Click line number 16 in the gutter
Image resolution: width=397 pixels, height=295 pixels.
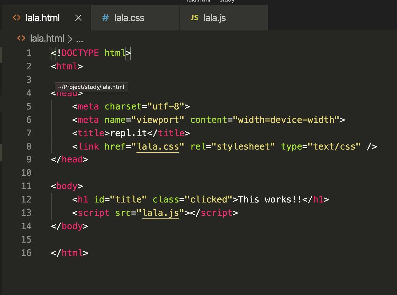26,253
